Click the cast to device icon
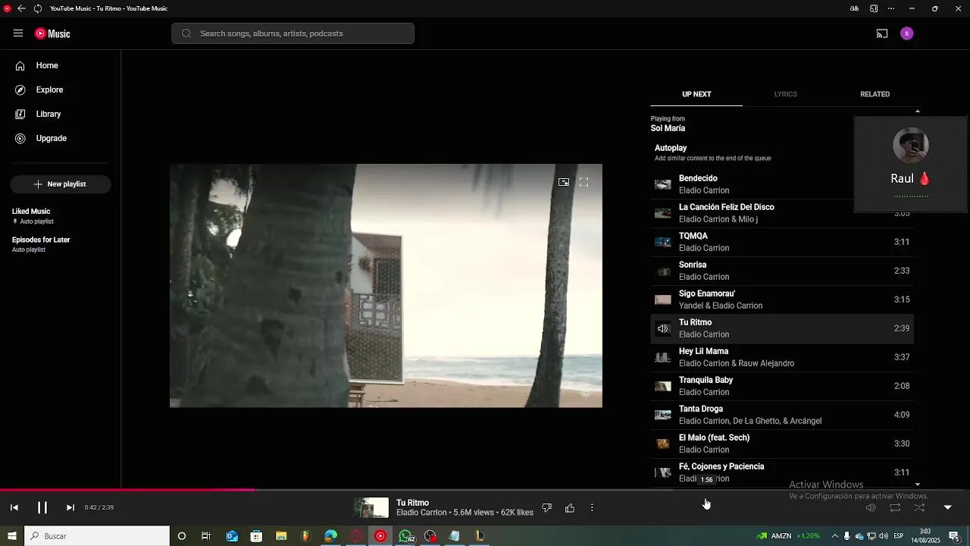Screen dimensions: 970x546 882,33
